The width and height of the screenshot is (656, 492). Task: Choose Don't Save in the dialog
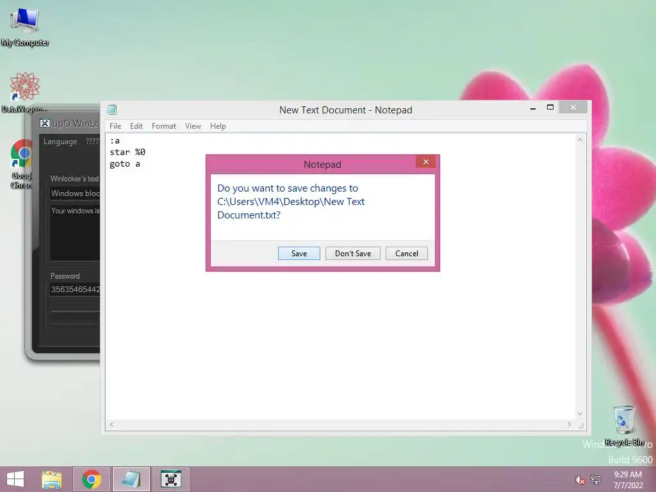coord(353,254)
